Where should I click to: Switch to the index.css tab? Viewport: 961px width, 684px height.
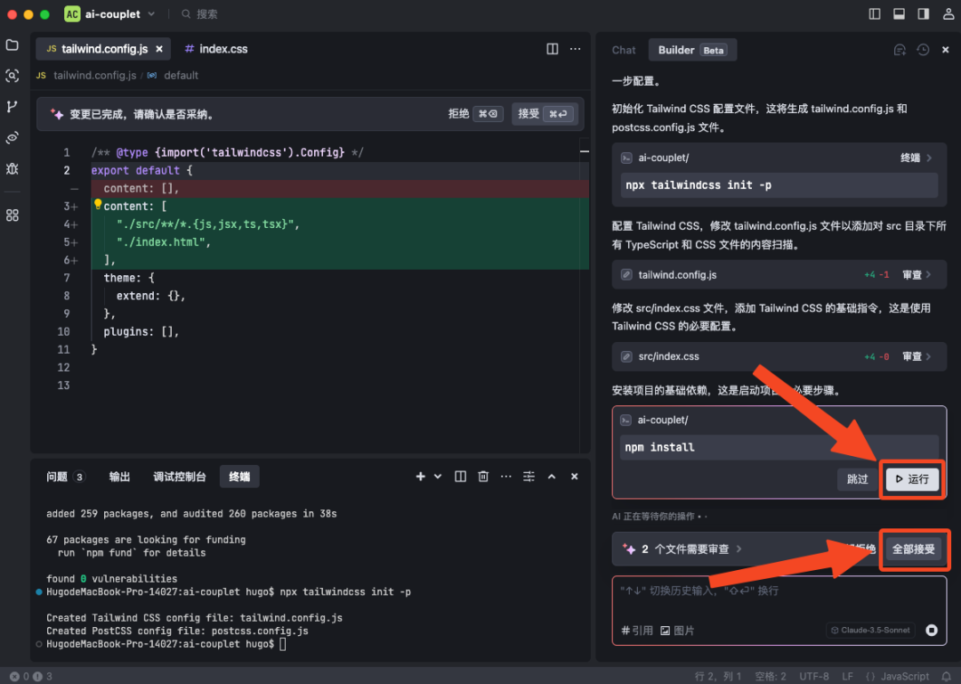216,49
